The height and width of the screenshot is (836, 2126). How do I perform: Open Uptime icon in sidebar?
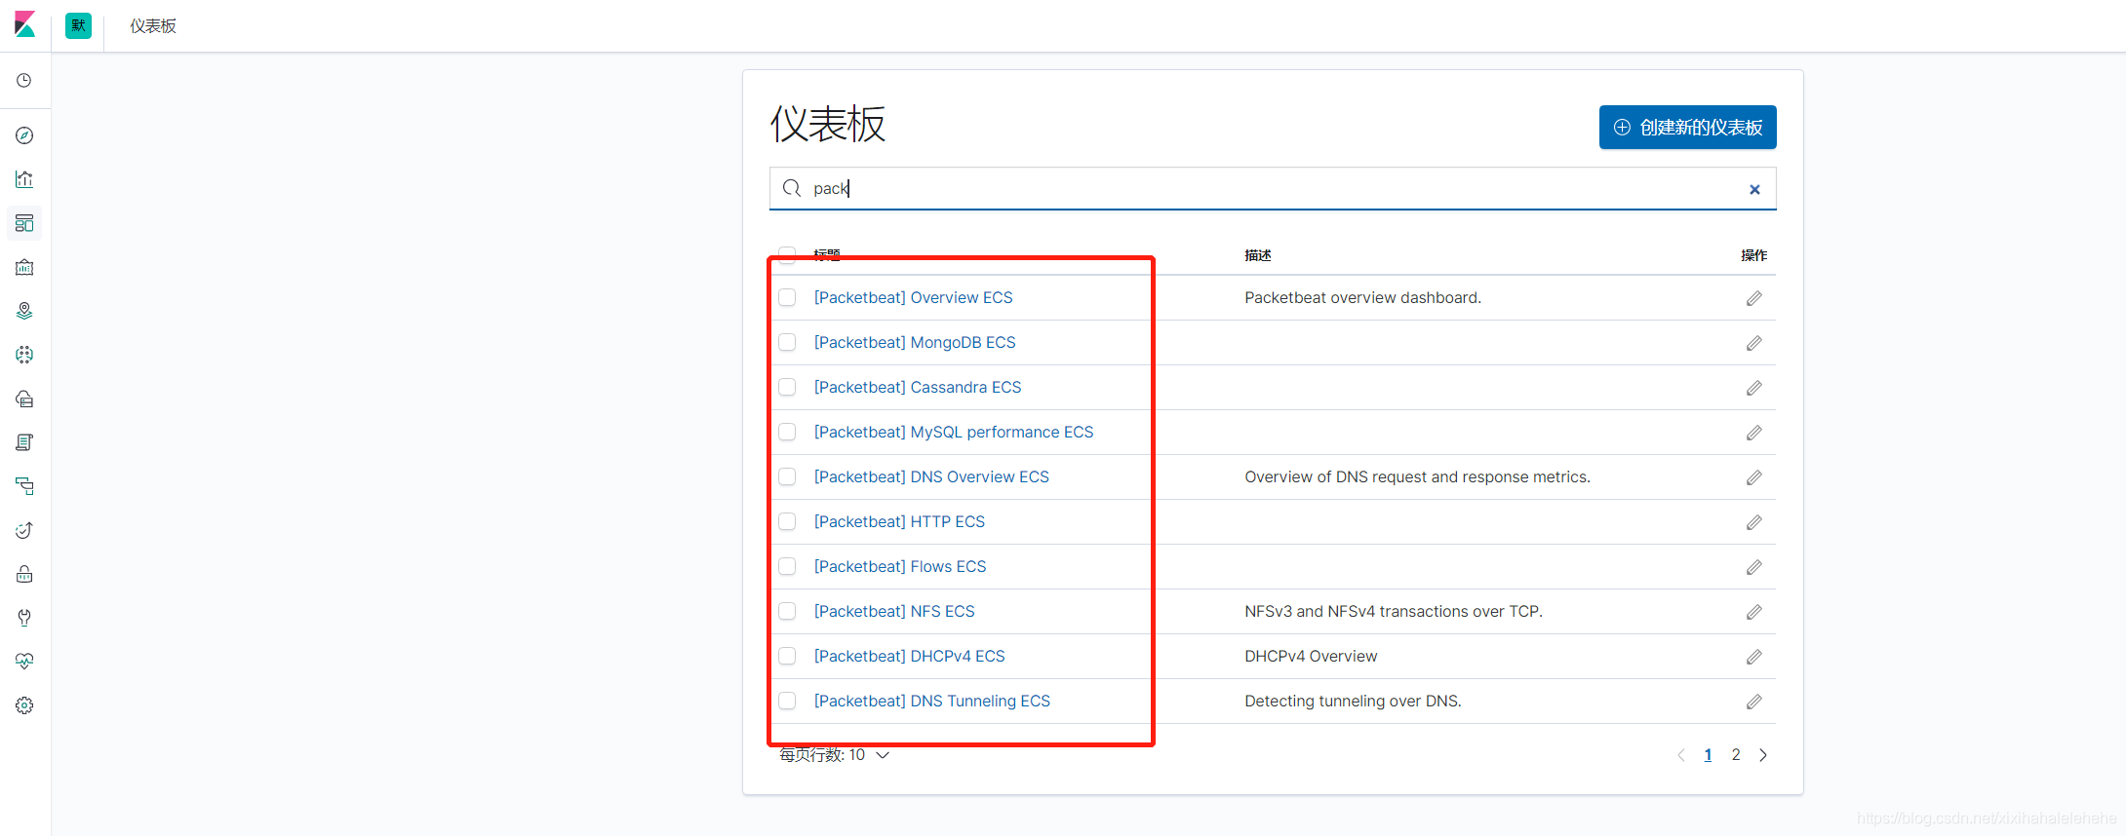24,530
